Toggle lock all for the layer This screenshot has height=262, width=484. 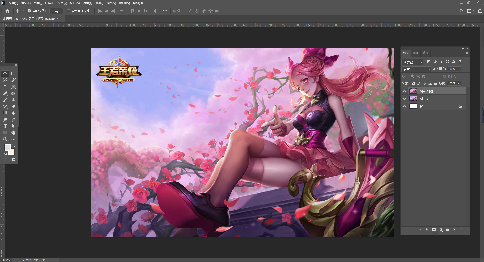[436, 83]
